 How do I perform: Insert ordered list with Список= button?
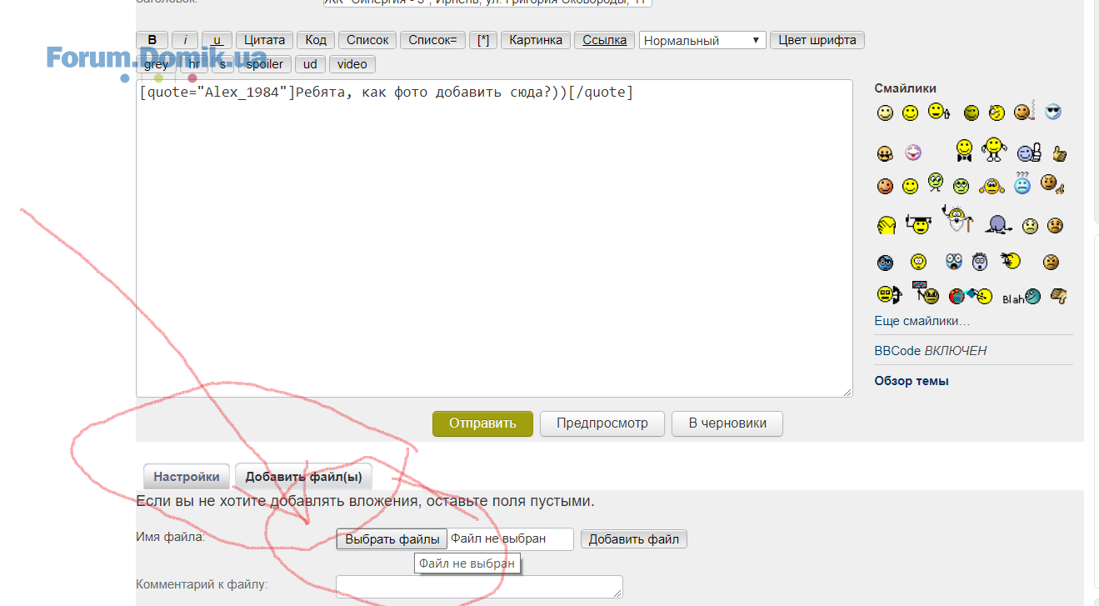(432, 40)
